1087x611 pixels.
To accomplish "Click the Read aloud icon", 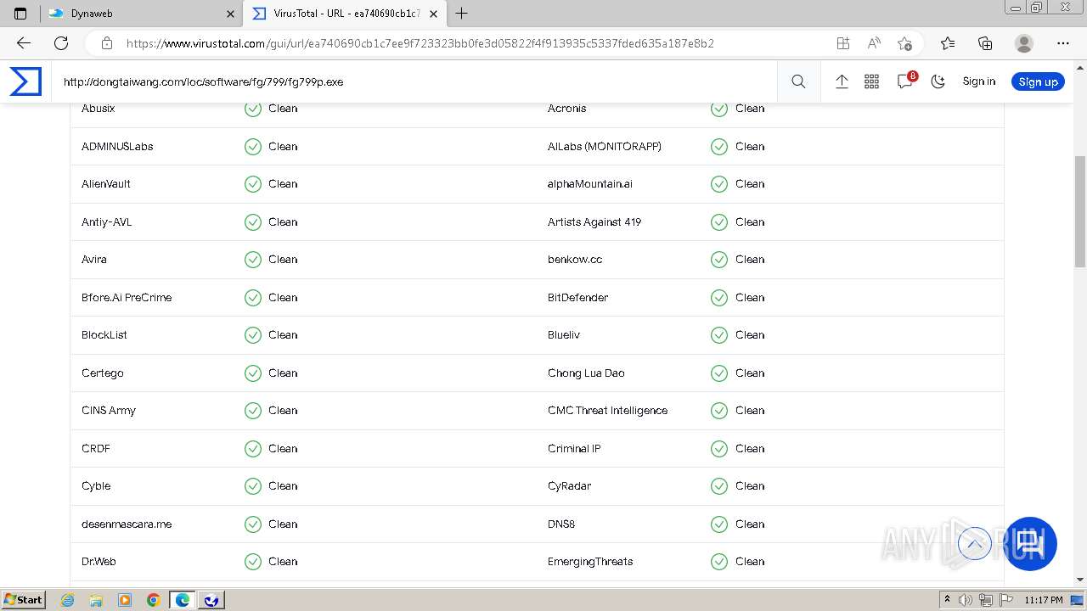I will tap(874, 43).
